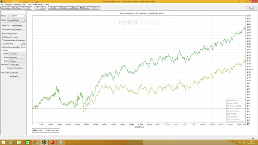Open the Database menu
Screen dimensions: 258x145
click(17, 4)
